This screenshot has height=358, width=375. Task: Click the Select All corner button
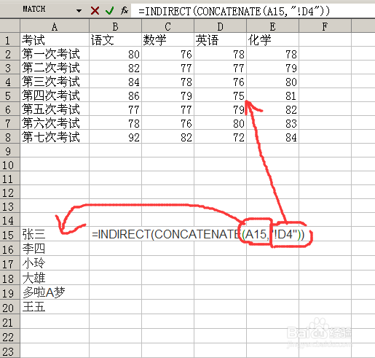click(x=10, y=26)
